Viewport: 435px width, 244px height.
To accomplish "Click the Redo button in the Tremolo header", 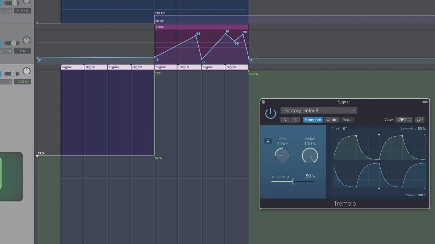I will 347,119.
